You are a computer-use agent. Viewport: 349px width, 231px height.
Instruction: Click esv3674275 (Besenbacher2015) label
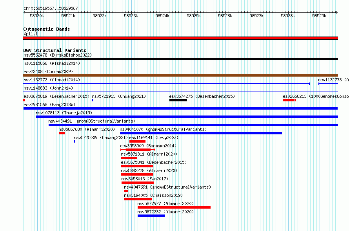tap(202, 96)
